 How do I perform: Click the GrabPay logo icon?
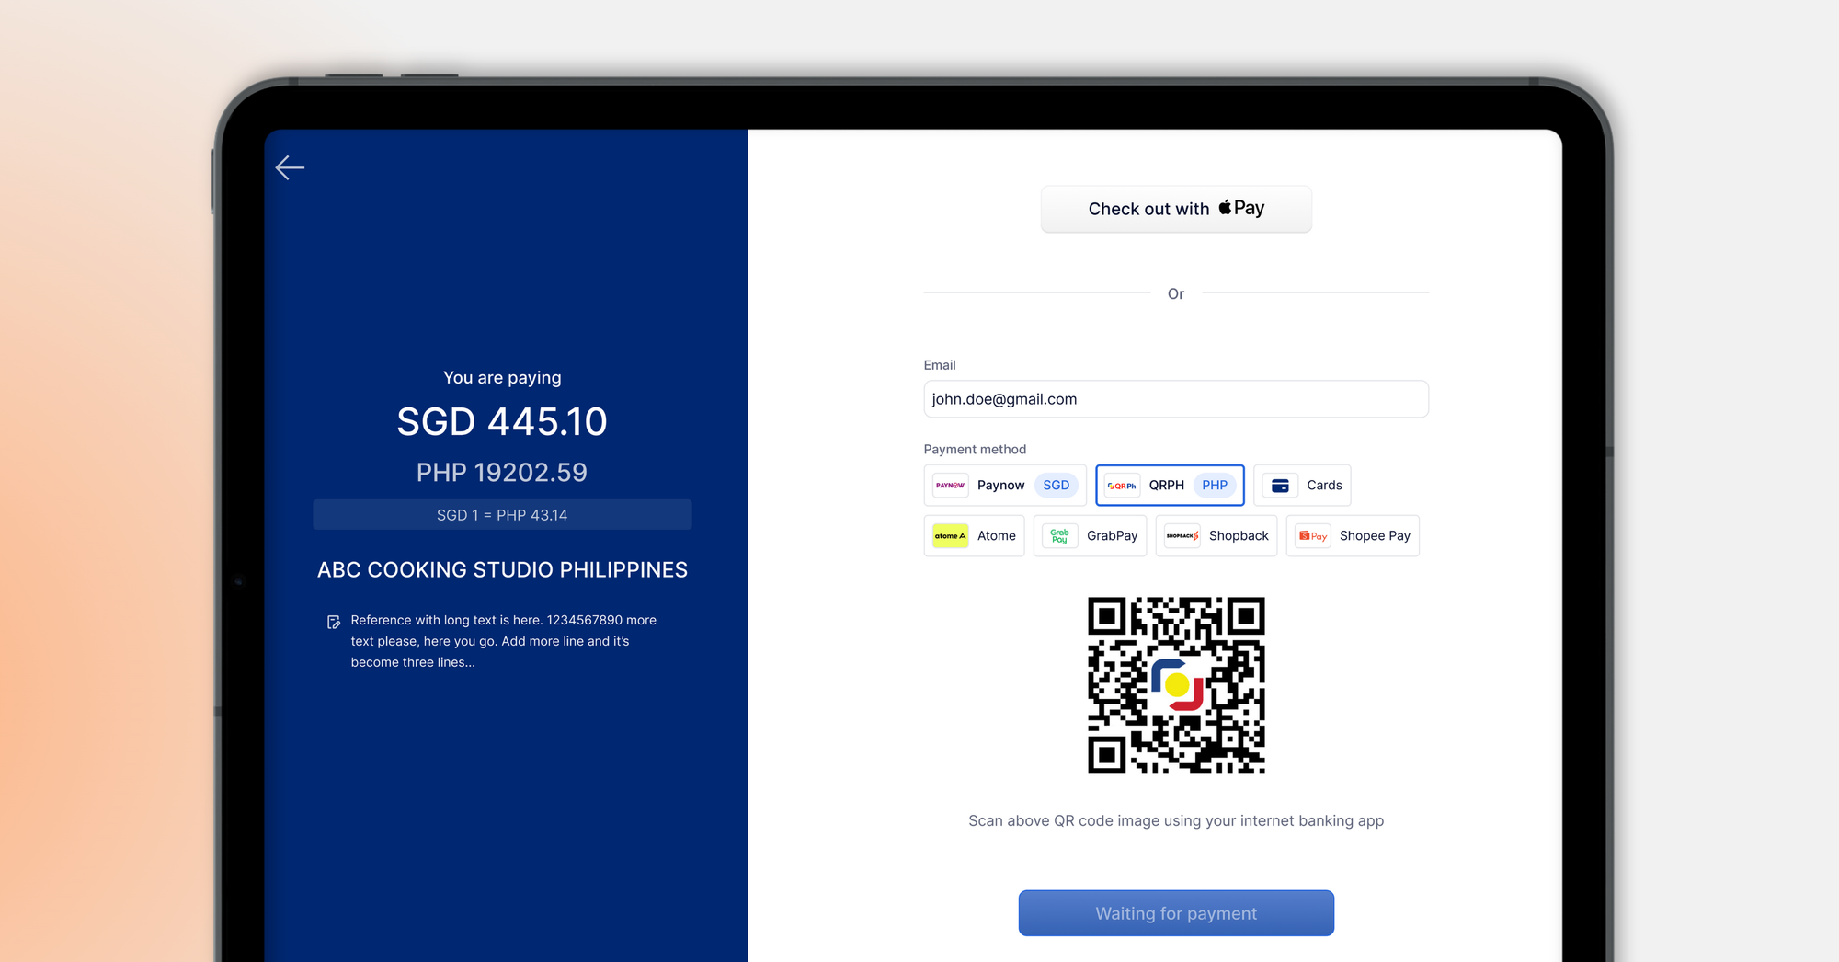(1059, 536)
